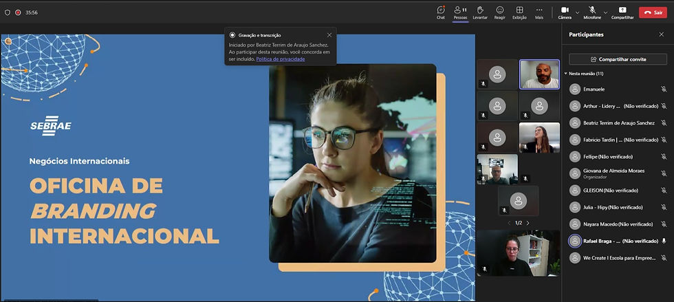The width and height of the screenshot is (674, 302).
Task: Click the shield security icon
Action: [8, 12]
